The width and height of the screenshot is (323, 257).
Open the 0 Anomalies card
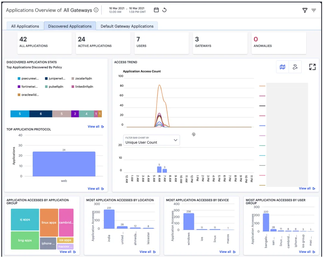(279, 43)
